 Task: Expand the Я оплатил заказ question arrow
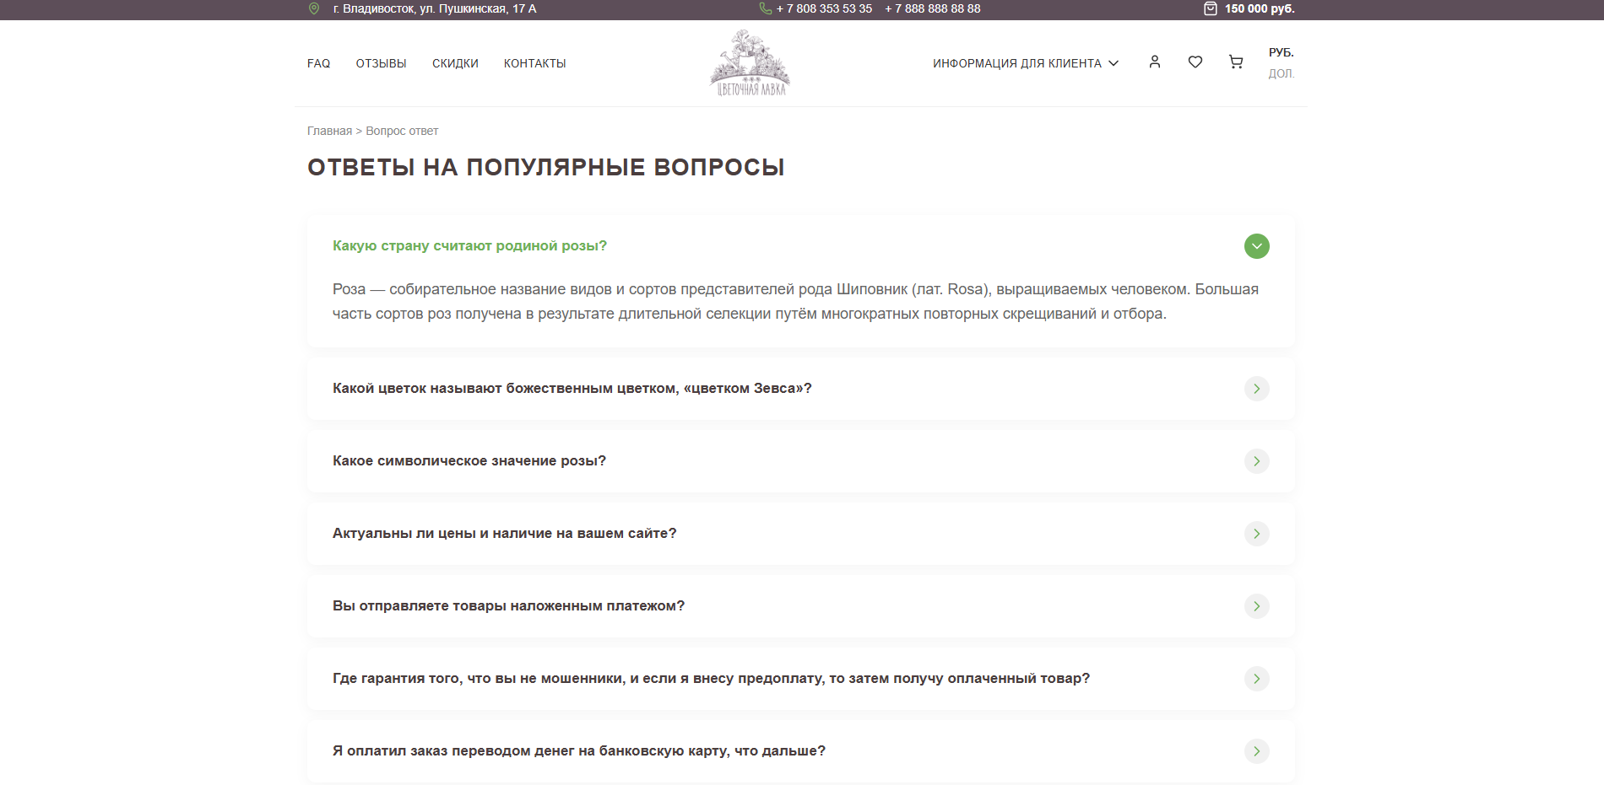(x=1257, y=751)
